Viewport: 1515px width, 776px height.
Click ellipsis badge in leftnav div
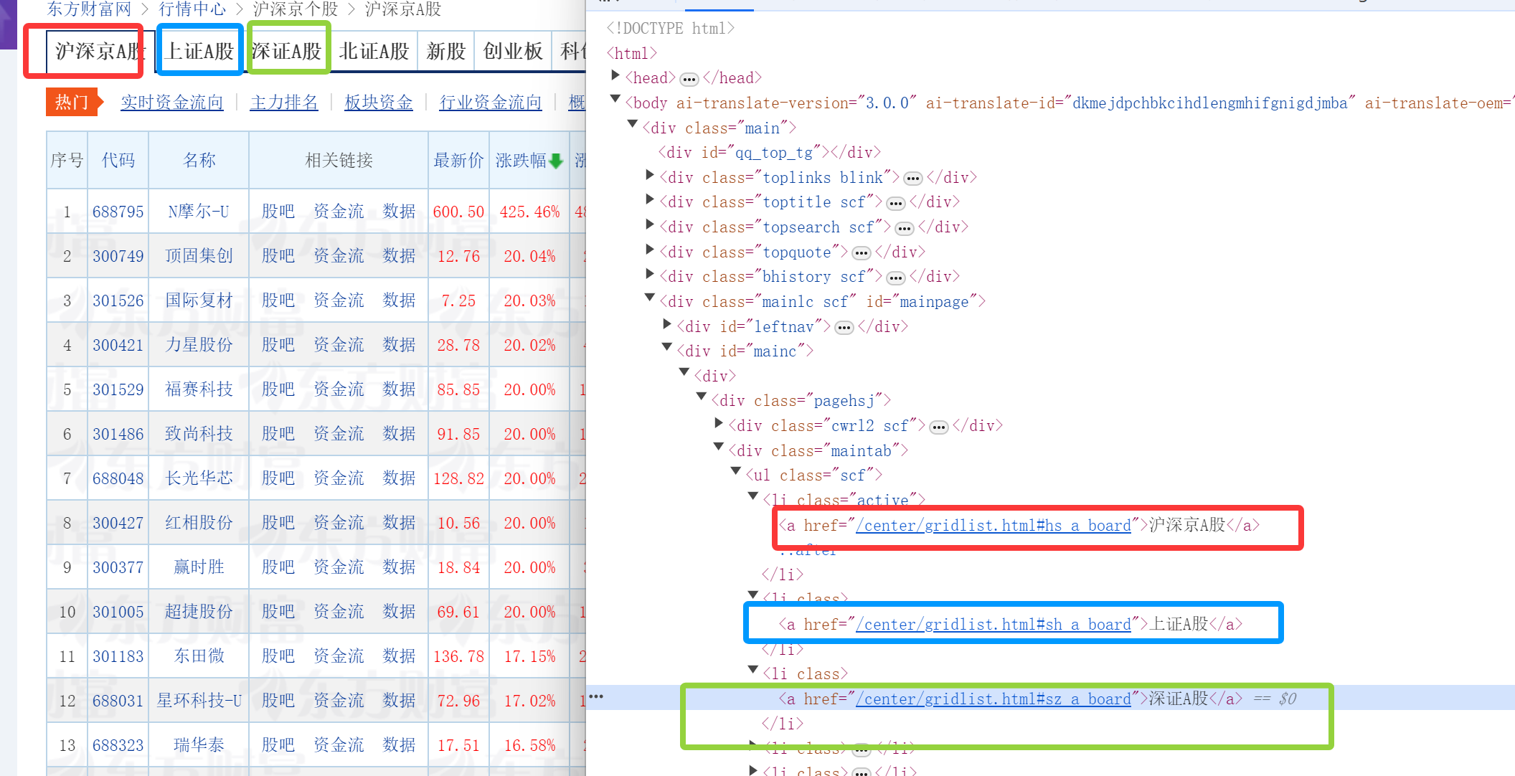pyautogui.click(x=844, y=328)
